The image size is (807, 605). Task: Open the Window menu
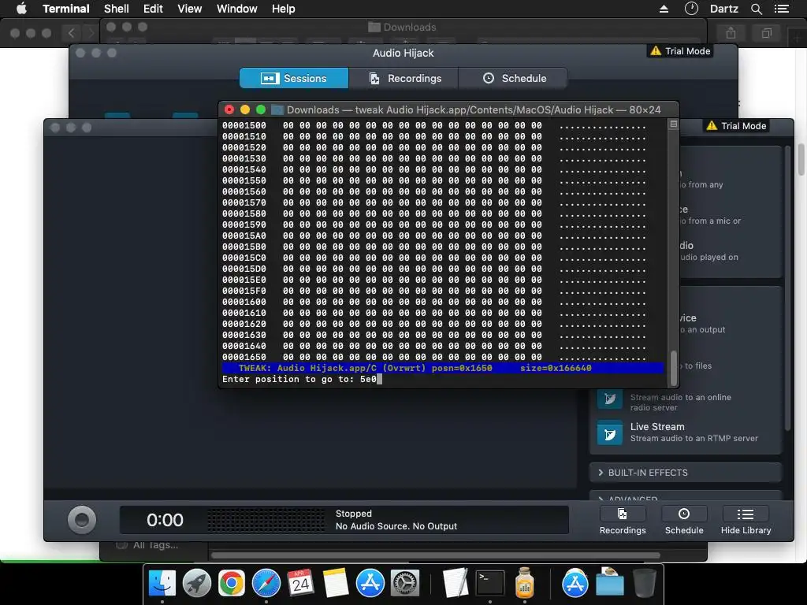[236, 9]
